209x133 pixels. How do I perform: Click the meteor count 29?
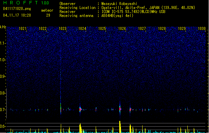(x=48, y=15)
